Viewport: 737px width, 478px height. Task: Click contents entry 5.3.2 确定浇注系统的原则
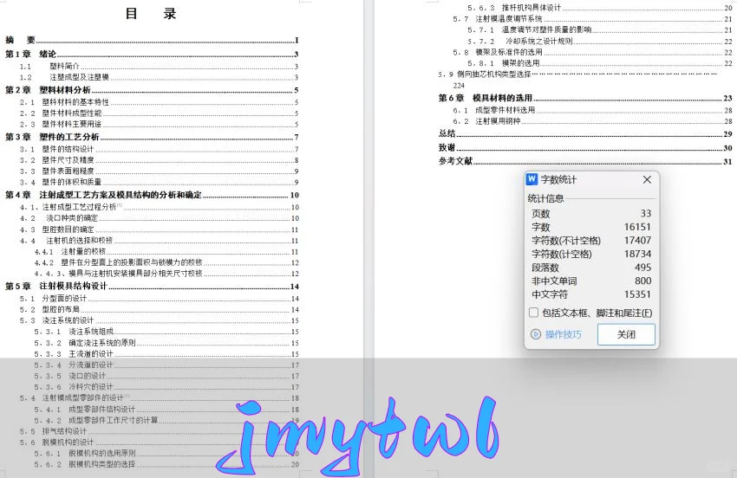[x=166, y=343]
